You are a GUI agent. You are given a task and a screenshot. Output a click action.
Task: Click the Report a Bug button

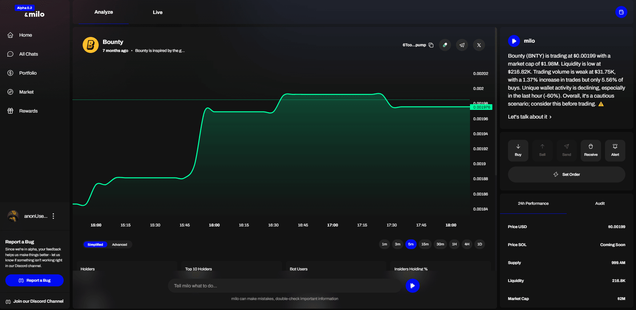click(34, 280)
